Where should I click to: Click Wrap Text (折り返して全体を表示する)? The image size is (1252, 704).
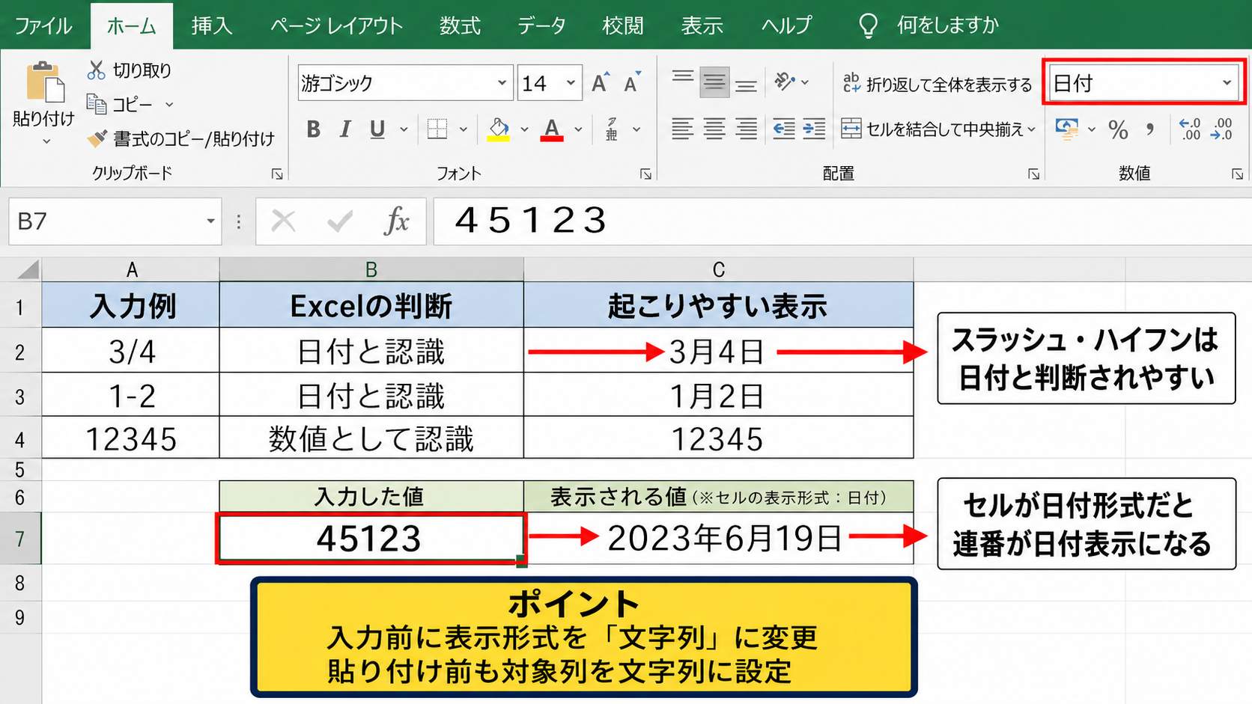pos(938,84)
